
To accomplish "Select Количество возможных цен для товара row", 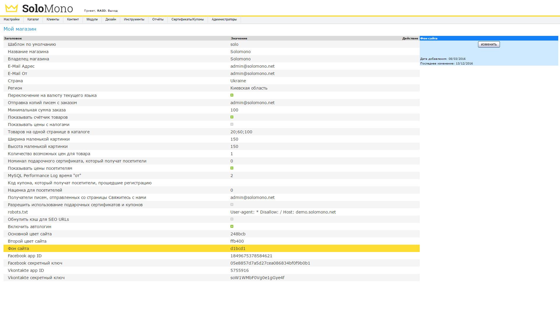I will tap(211, 154).
